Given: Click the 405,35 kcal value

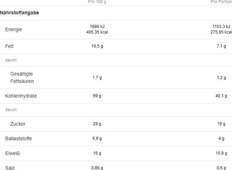Looking at the screenshot, I should tap(97, 32).
